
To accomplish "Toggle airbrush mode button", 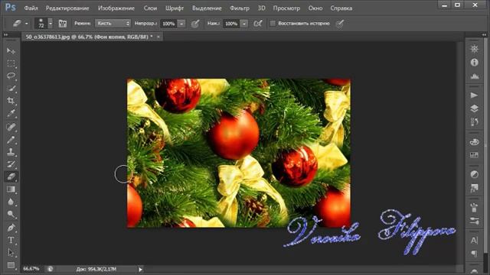I will [258, 24].
